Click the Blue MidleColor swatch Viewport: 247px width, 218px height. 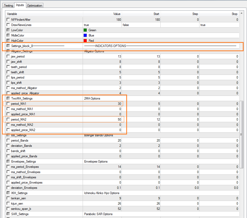[85, 35]
